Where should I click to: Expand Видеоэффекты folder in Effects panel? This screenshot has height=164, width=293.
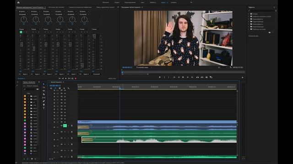point(249,24)
